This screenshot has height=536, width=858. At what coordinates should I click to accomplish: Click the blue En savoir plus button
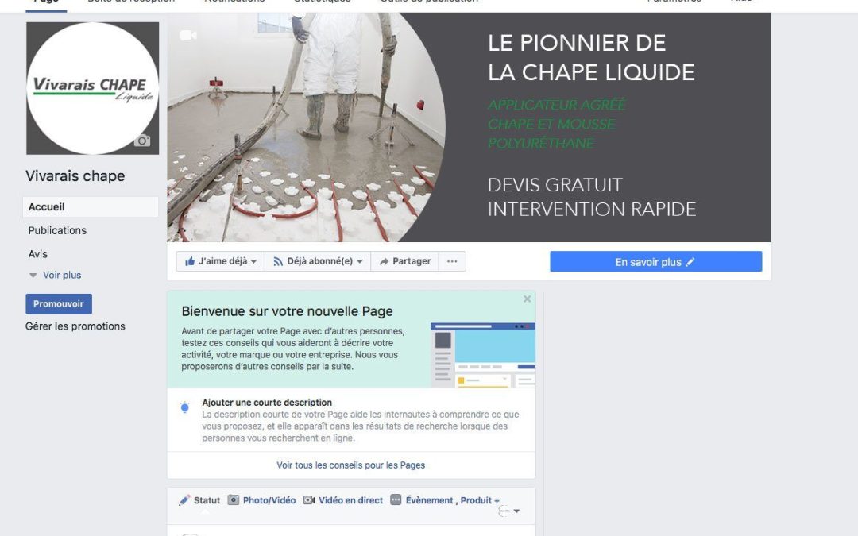coord(656,261)
